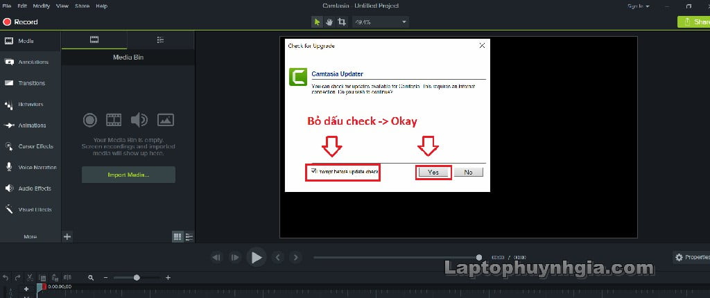Open the Modify menu

click(x=42, y=6)
